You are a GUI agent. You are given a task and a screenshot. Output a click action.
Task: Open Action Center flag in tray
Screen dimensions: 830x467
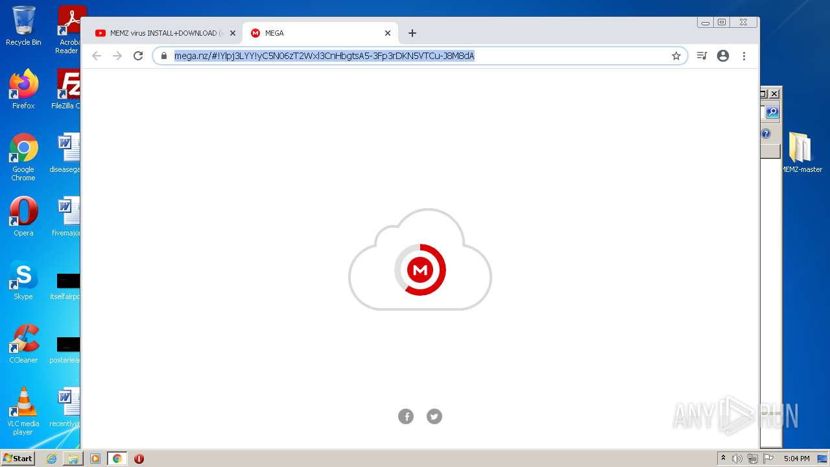coord(768,459)
